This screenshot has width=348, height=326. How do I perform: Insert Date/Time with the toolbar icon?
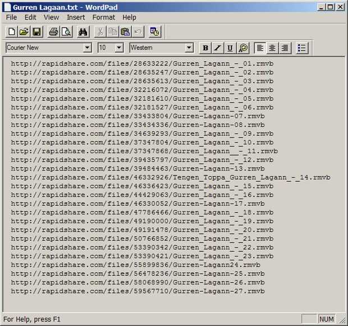[x=155, y=32]
